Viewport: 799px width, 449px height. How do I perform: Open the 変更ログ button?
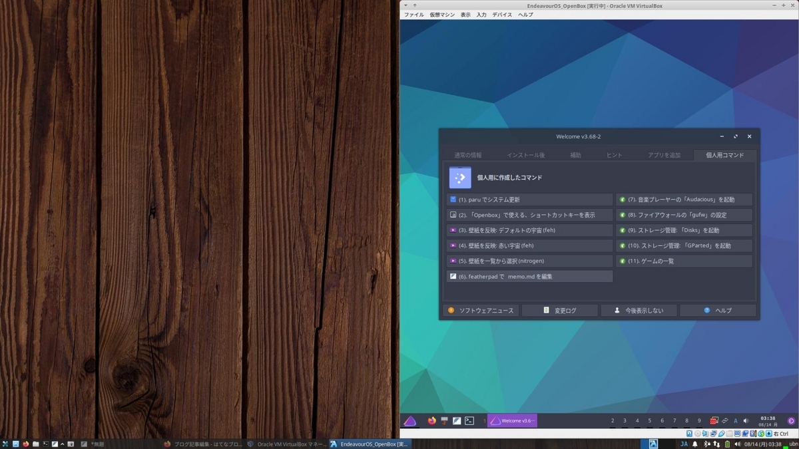(x=560, y=311)
